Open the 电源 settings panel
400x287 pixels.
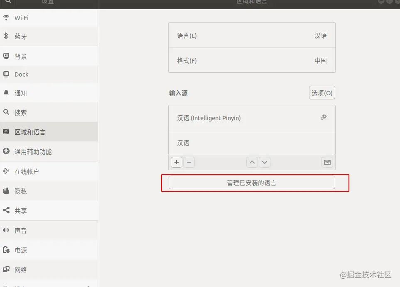49,250
